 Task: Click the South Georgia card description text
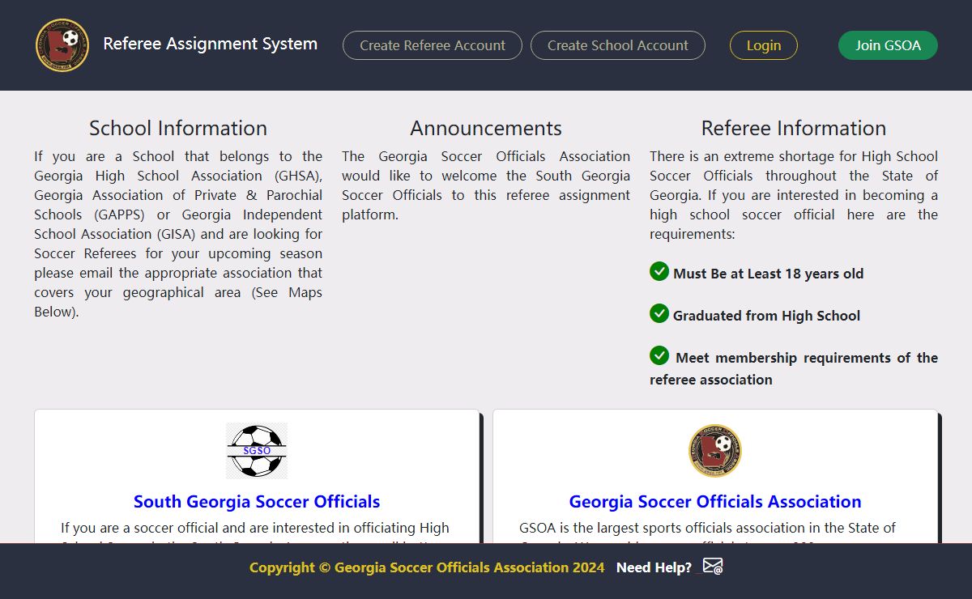[x=255, y=531]
